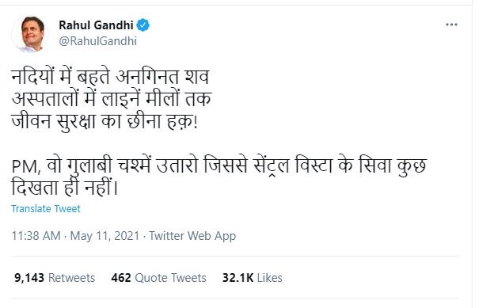
Task: Click the tweet line beginning with PM
Action: [x=219, y=166]
